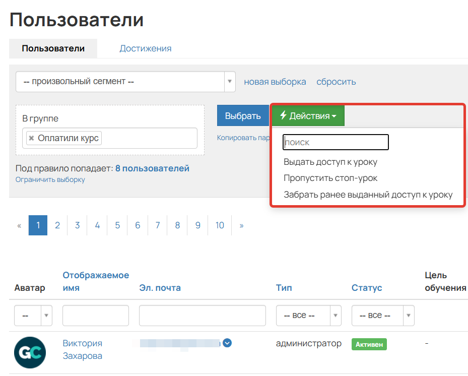The height and width of the screenshot is (376, 468).
Task: Select the Пользователи tab
Action: pyautogui.click(x=53, y=48)
